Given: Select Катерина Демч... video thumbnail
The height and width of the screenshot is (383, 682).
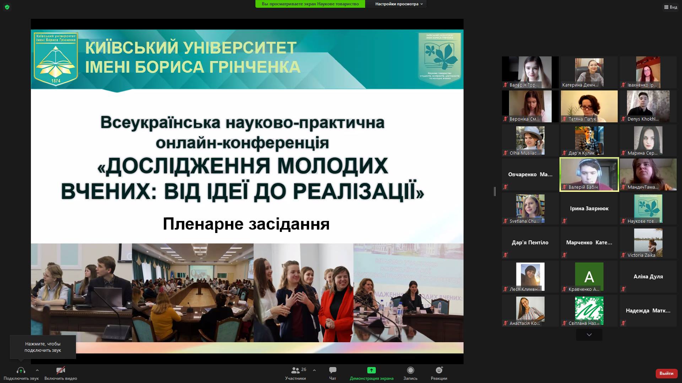Looking at the screenshot, I should click(589, 72).
